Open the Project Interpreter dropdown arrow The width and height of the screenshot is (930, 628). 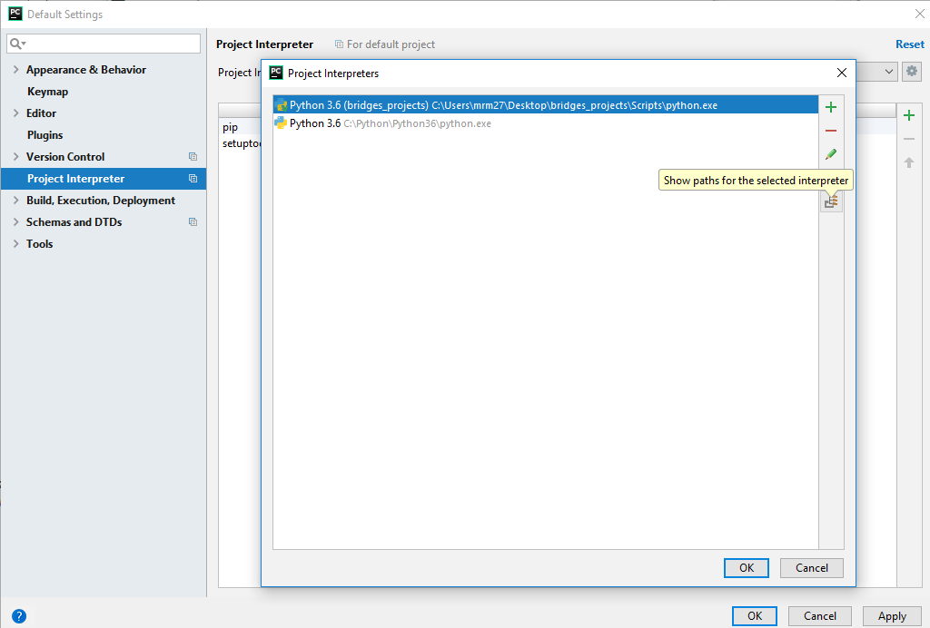(887, 72)
